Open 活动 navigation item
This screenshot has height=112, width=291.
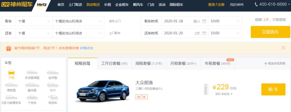tap(162, 5)
